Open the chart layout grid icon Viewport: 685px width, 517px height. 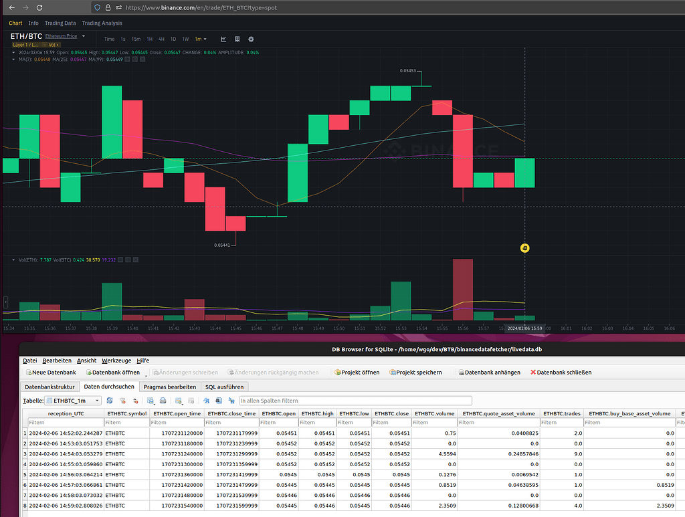[x=237, y=39]
